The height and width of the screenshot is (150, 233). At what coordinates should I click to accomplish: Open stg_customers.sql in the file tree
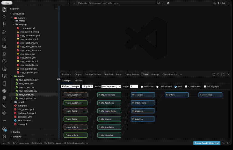(x=30, y=32)
